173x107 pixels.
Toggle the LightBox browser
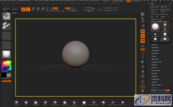click(15, 9)
